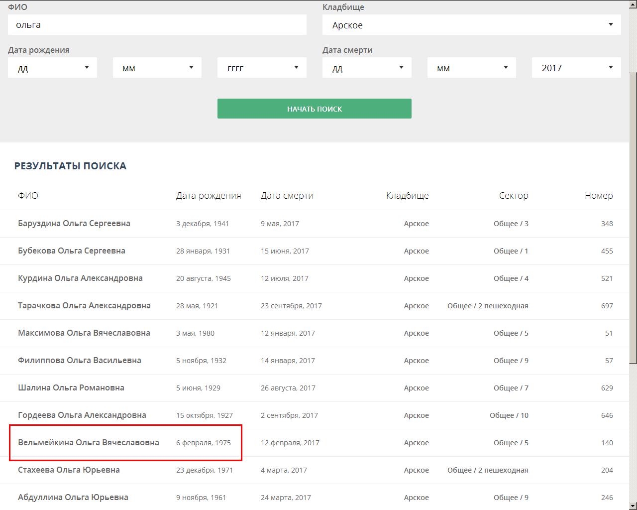Click birth date 3 мая, 1980
637x510 pixels.
tap(195, 333)
